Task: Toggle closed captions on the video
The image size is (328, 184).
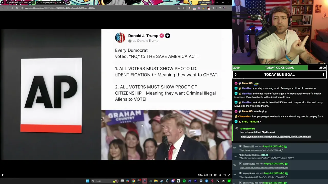Action: click(211, 175)
